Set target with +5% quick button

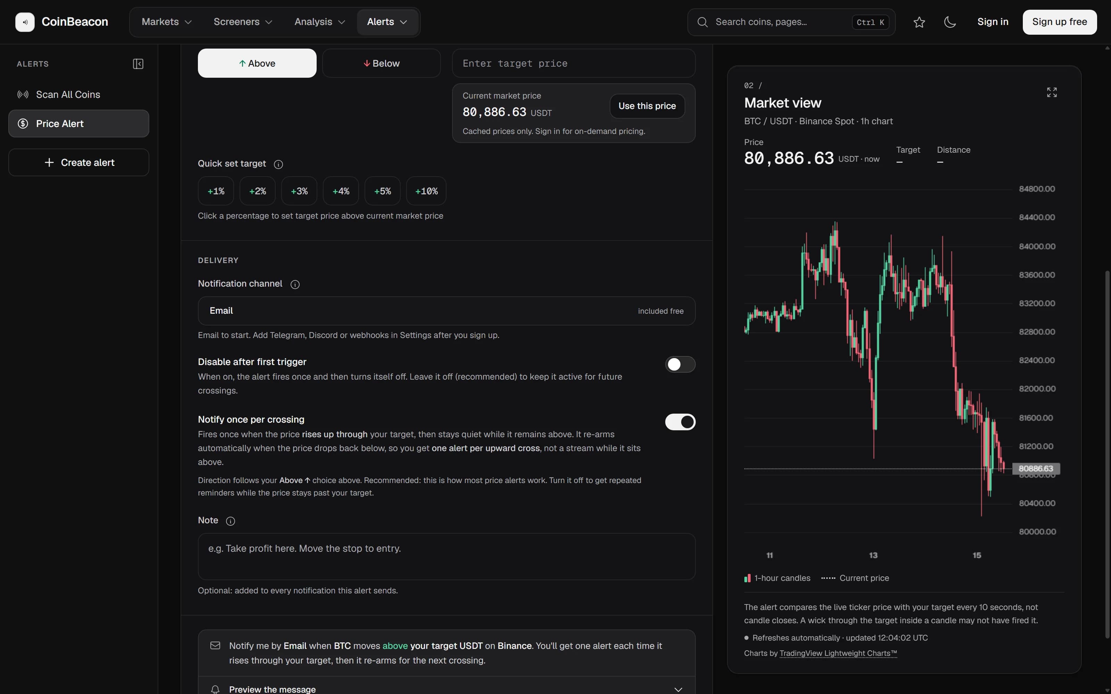(x=382, y=191)
